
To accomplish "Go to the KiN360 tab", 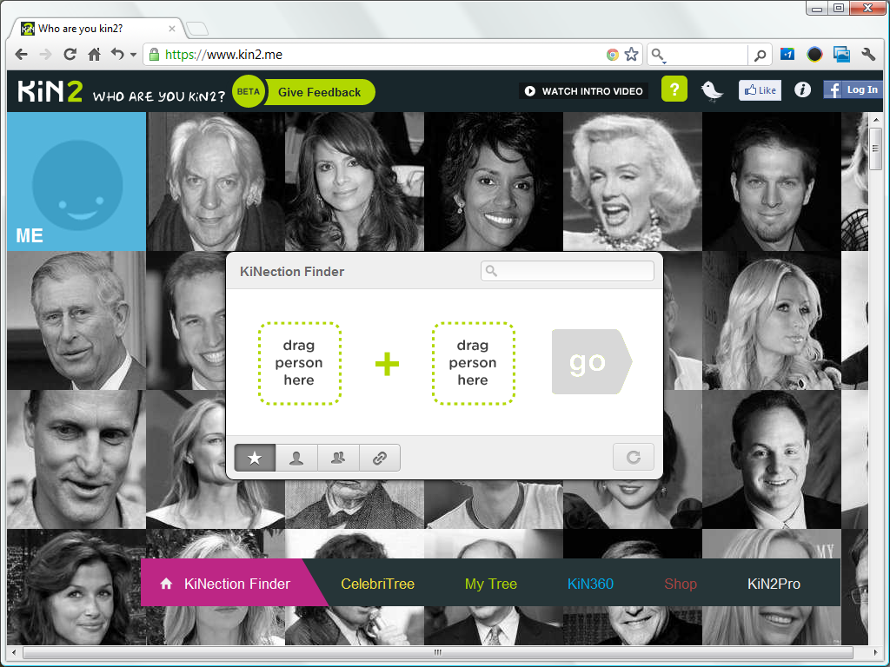I will coord(590,584).
